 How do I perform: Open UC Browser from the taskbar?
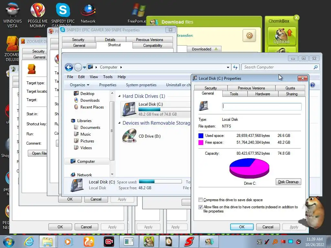pos(89,242)
